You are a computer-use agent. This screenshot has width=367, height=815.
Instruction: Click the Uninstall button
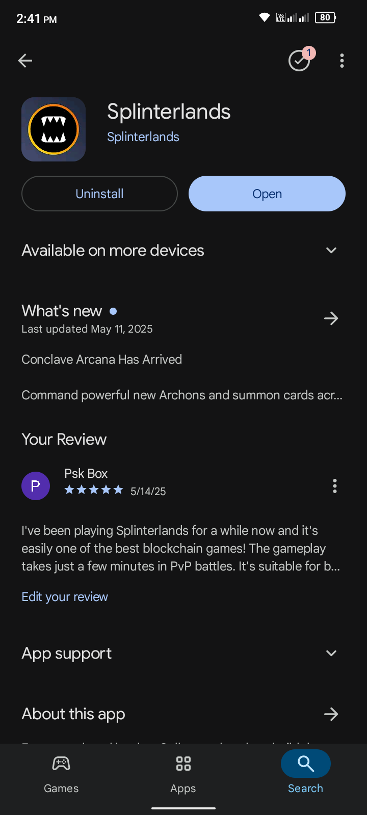[x=99, y=194]
